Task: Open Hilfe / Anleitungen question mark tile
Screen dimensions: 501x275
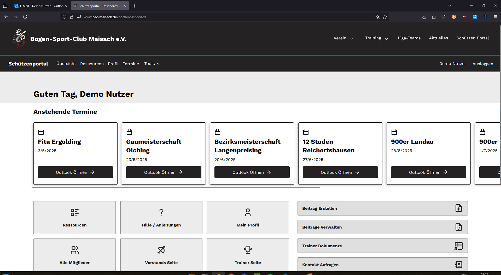Action: [161, 217]
